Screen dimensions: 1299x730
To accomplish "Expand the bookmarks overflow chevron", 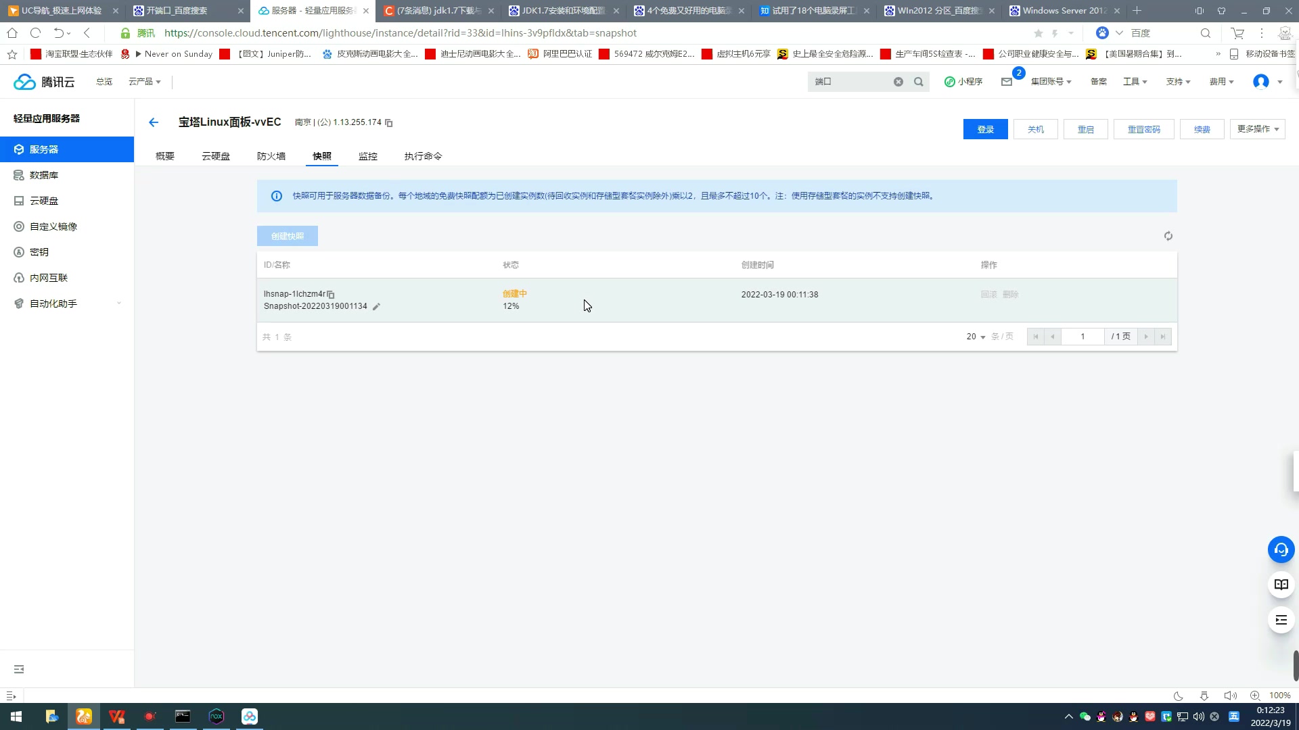I will pos(1218,54).
